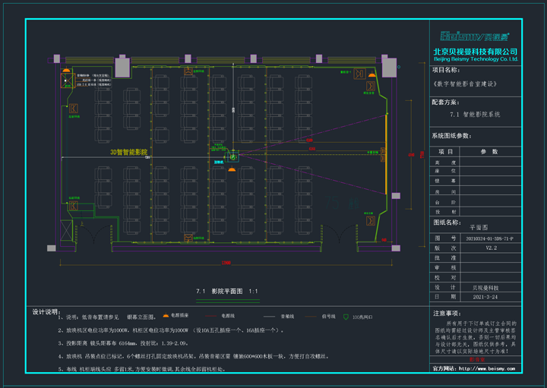Click 'Beijing Beismy Technology Co. Ltd.' text

coord(476,59)
